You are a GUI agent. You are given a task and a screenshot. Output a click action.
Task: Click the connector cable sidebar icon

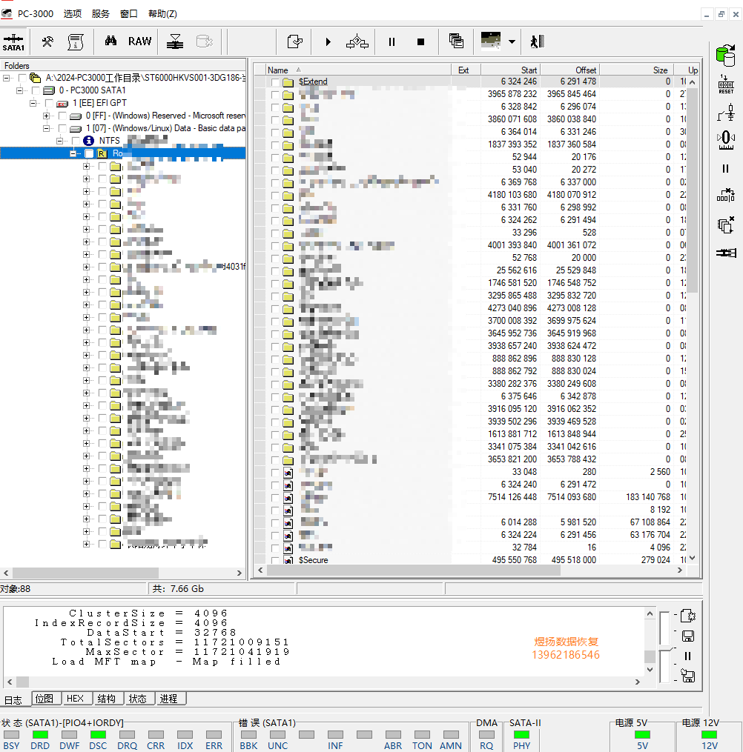726,253
